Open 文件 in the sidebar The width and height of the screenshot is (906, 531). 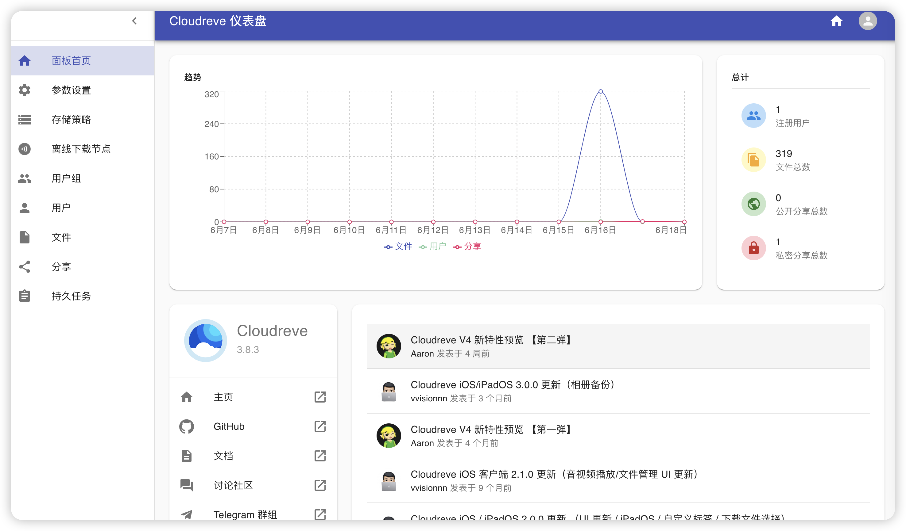point(83,237)
